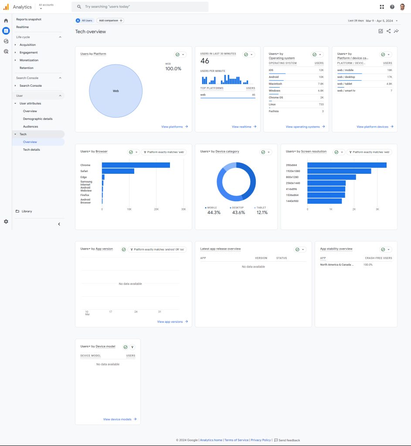Collapse the navigation panel chevron
Image resolution: width=411 pixels, height=446 pixels.
(59, 224)
